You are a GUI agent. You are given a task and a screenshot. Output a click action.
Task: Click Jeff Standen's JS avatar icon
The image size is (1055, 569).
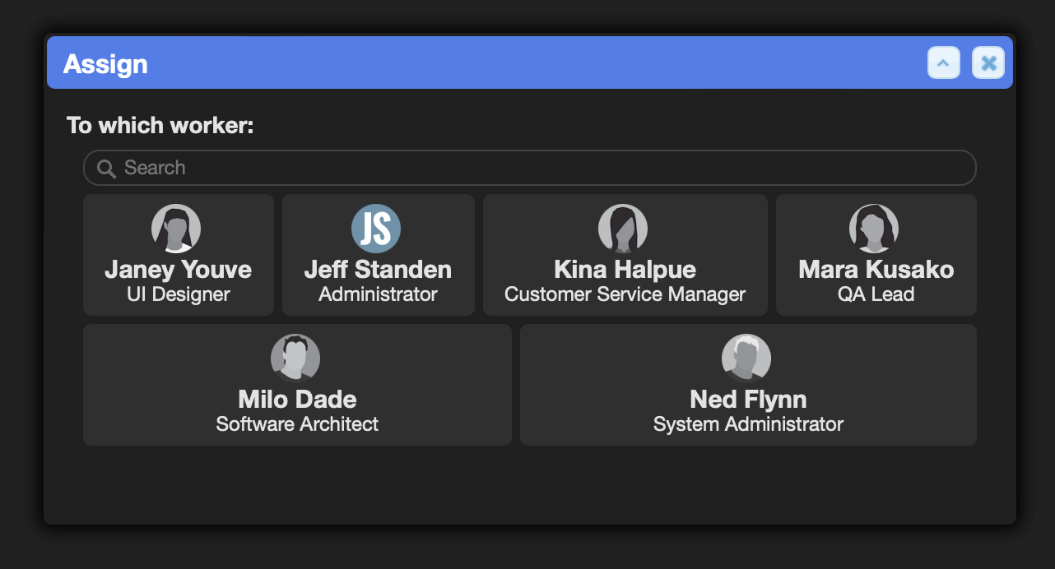point(376,229)
